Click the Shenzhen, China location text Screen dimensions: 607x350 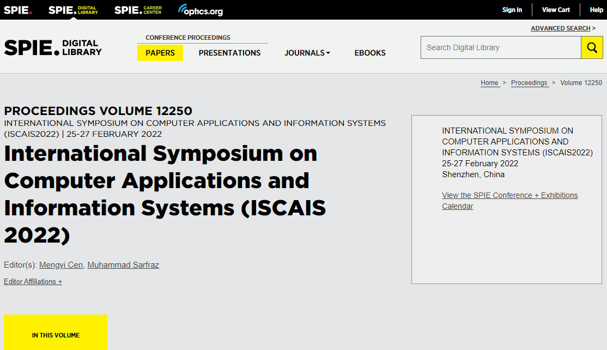click(473, 174)
